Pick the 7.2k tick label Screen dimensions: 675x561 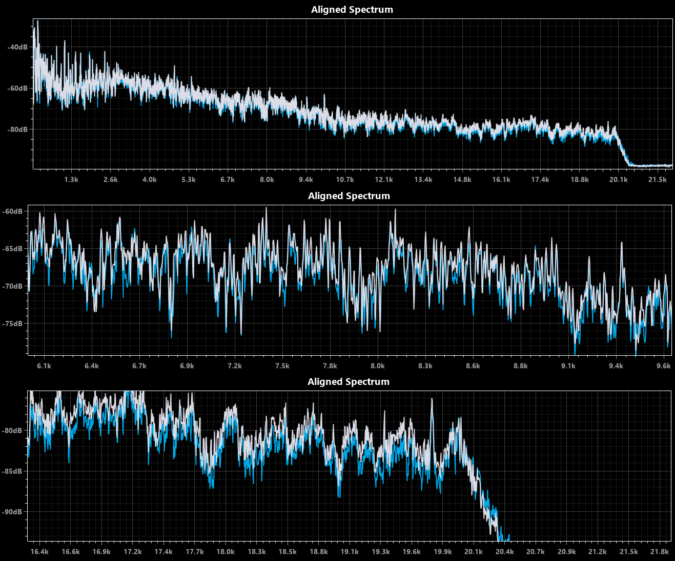[235, 366]
